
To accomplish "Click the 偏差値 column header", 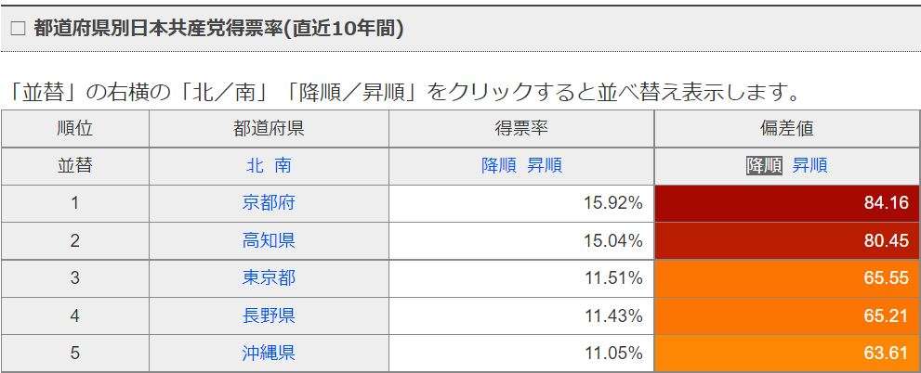I will [787, 128].
